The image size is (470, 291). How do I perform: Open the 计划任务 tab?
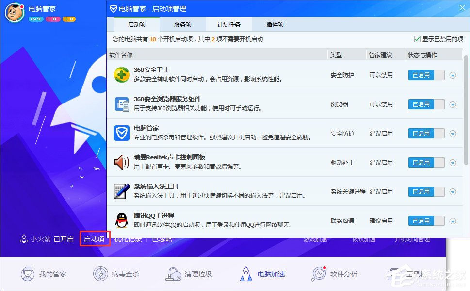pyautogui.click(x=228, y=24)
